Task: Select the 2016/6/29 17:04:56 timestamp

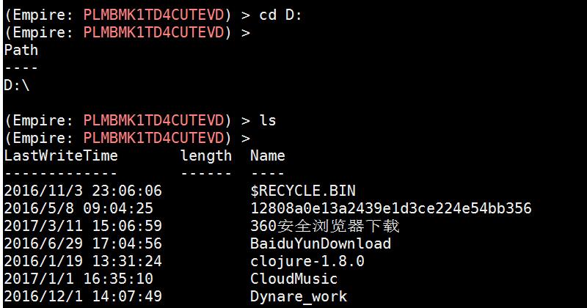Action: coord(83,243)
